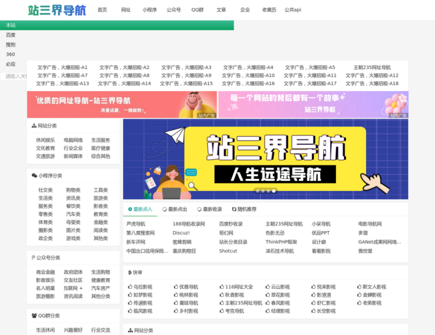The width and height of the screenshot is (435, 335).
Task: Open the 网址 nav item
Action: click(x=126, y=10)
